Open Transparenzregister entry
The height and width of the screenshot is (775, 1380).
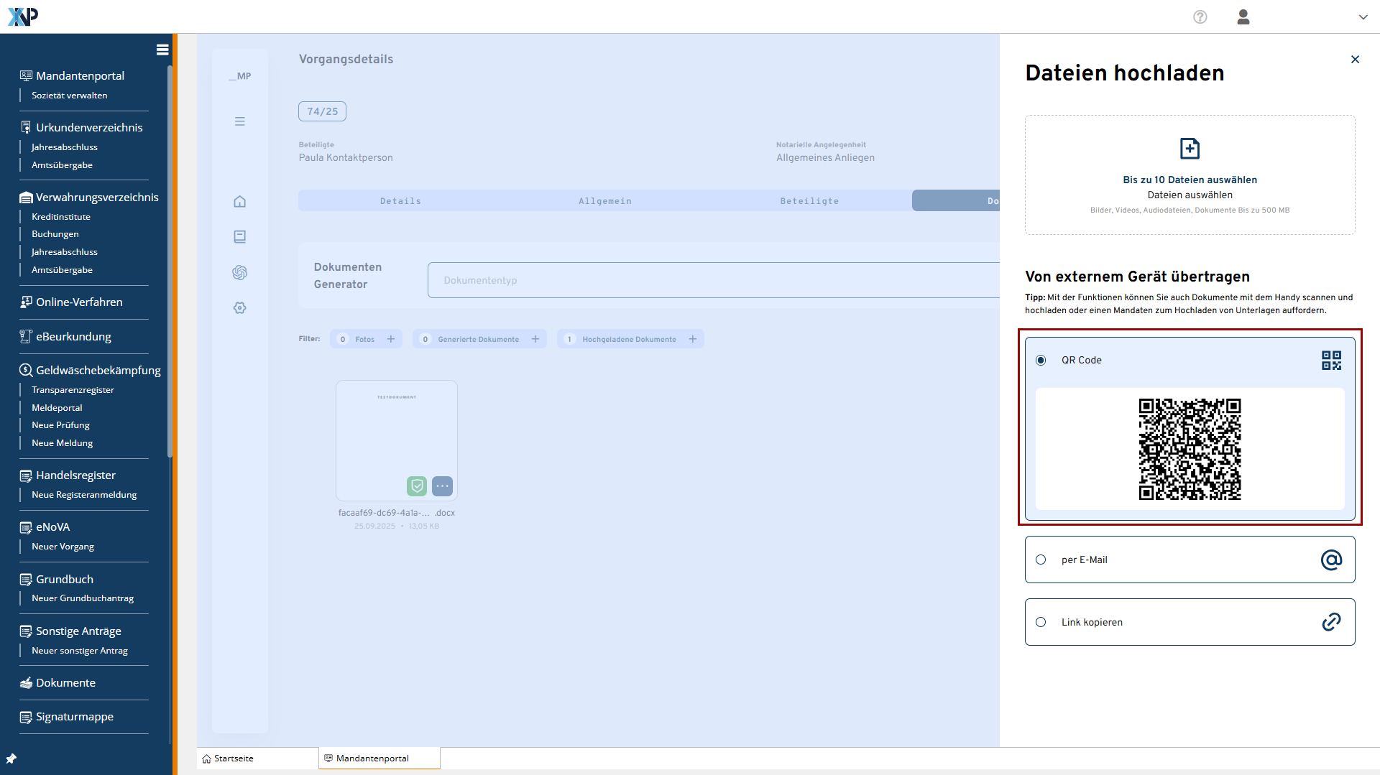[73, 390]
